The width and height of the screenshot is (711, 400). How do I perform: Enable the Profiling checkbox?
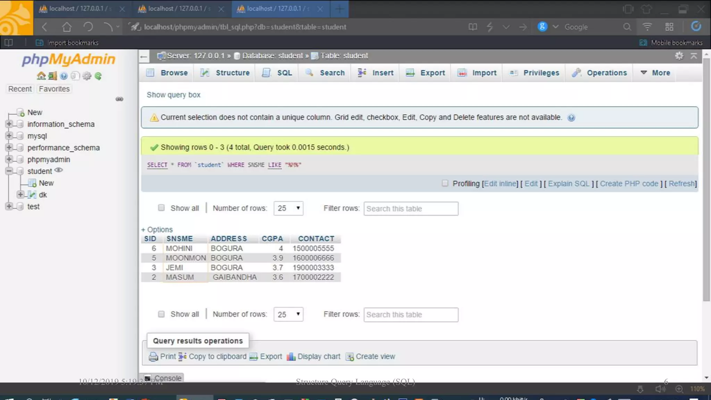[x=445, y=183]
